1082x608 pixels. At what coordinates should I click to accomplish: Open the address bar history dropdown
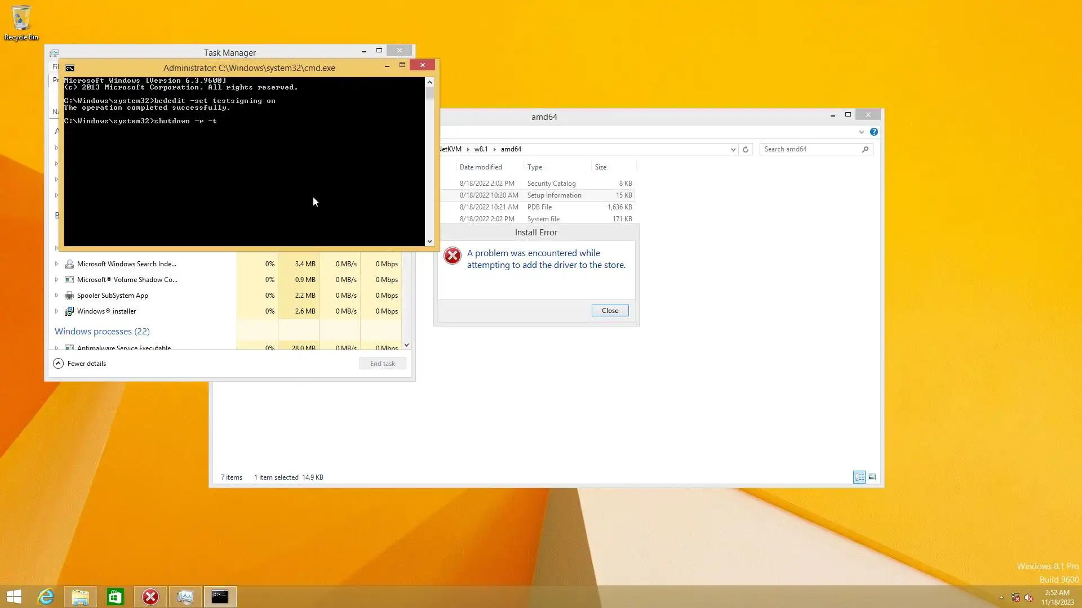733,149
